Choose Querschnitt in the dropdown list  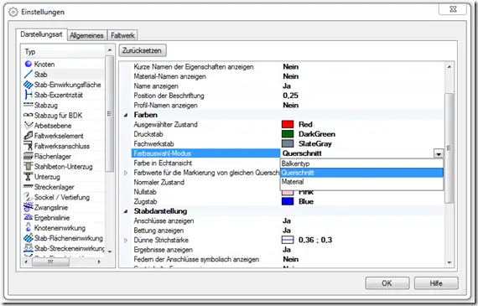click(361, 173)
